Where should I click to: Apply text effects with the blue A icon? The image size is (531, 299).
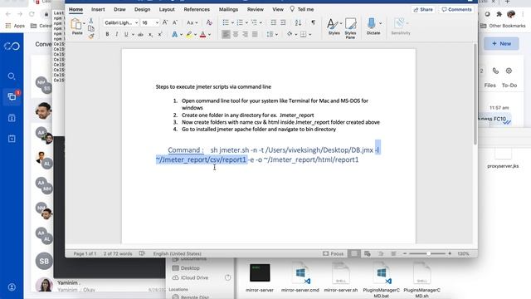tap(175, 35)
